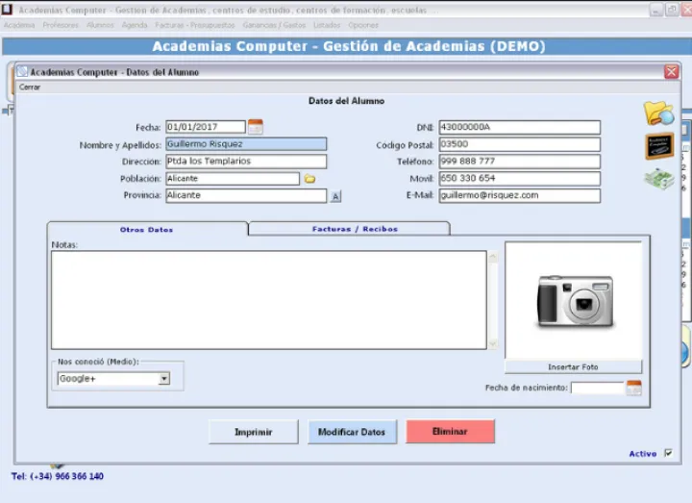The image size is (692, 503).
Task: Click the Modificar Datos button
Action: click(352, 432)
